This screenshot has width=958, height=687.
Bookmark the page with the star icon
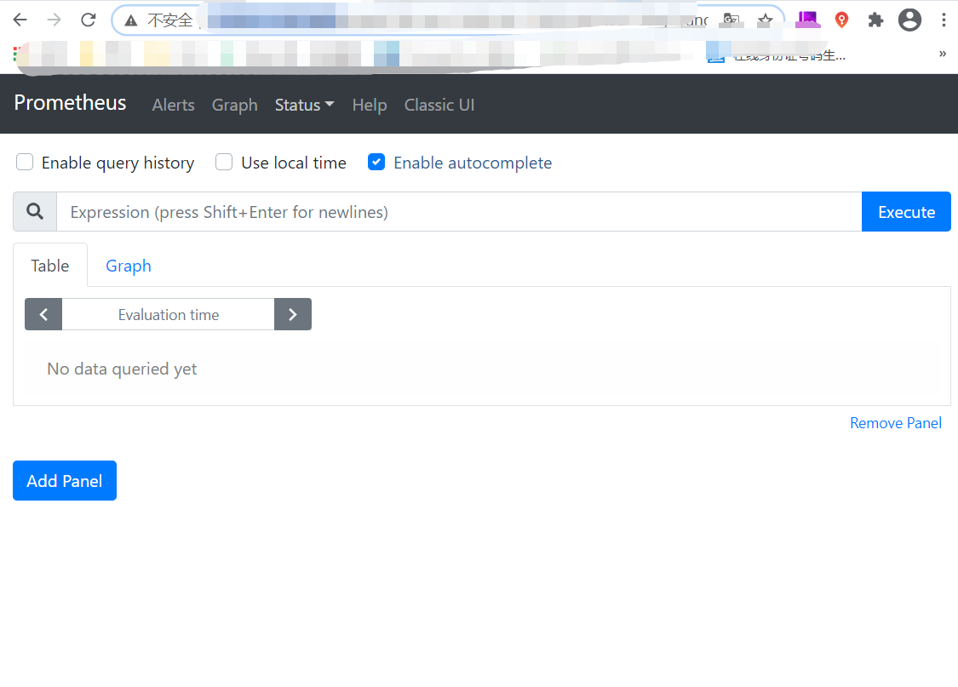point(765,20)
